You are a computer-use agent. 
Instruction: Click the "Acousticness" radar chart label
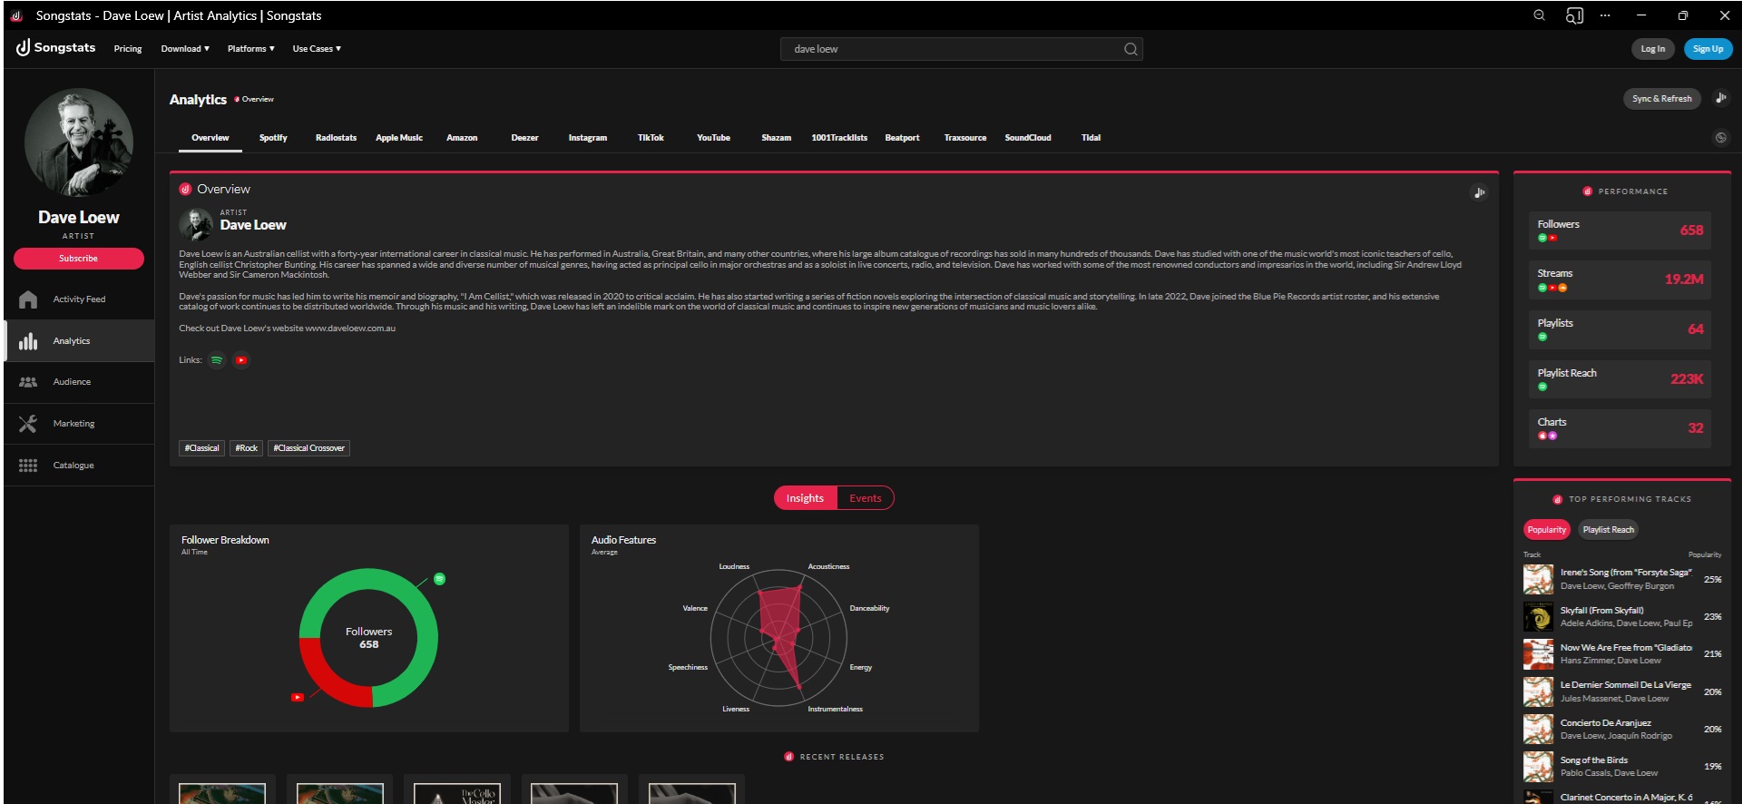pyautogui.click(x=828, y=566)
